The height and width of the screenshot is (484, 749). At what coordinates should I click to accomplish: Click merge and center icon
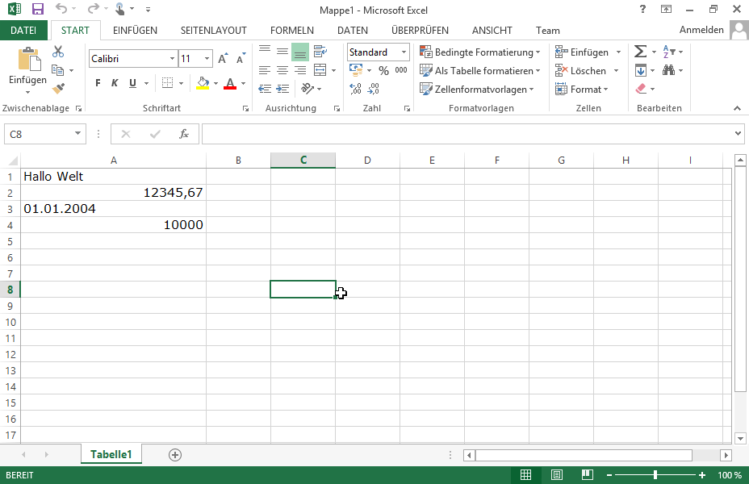[320, 70]
